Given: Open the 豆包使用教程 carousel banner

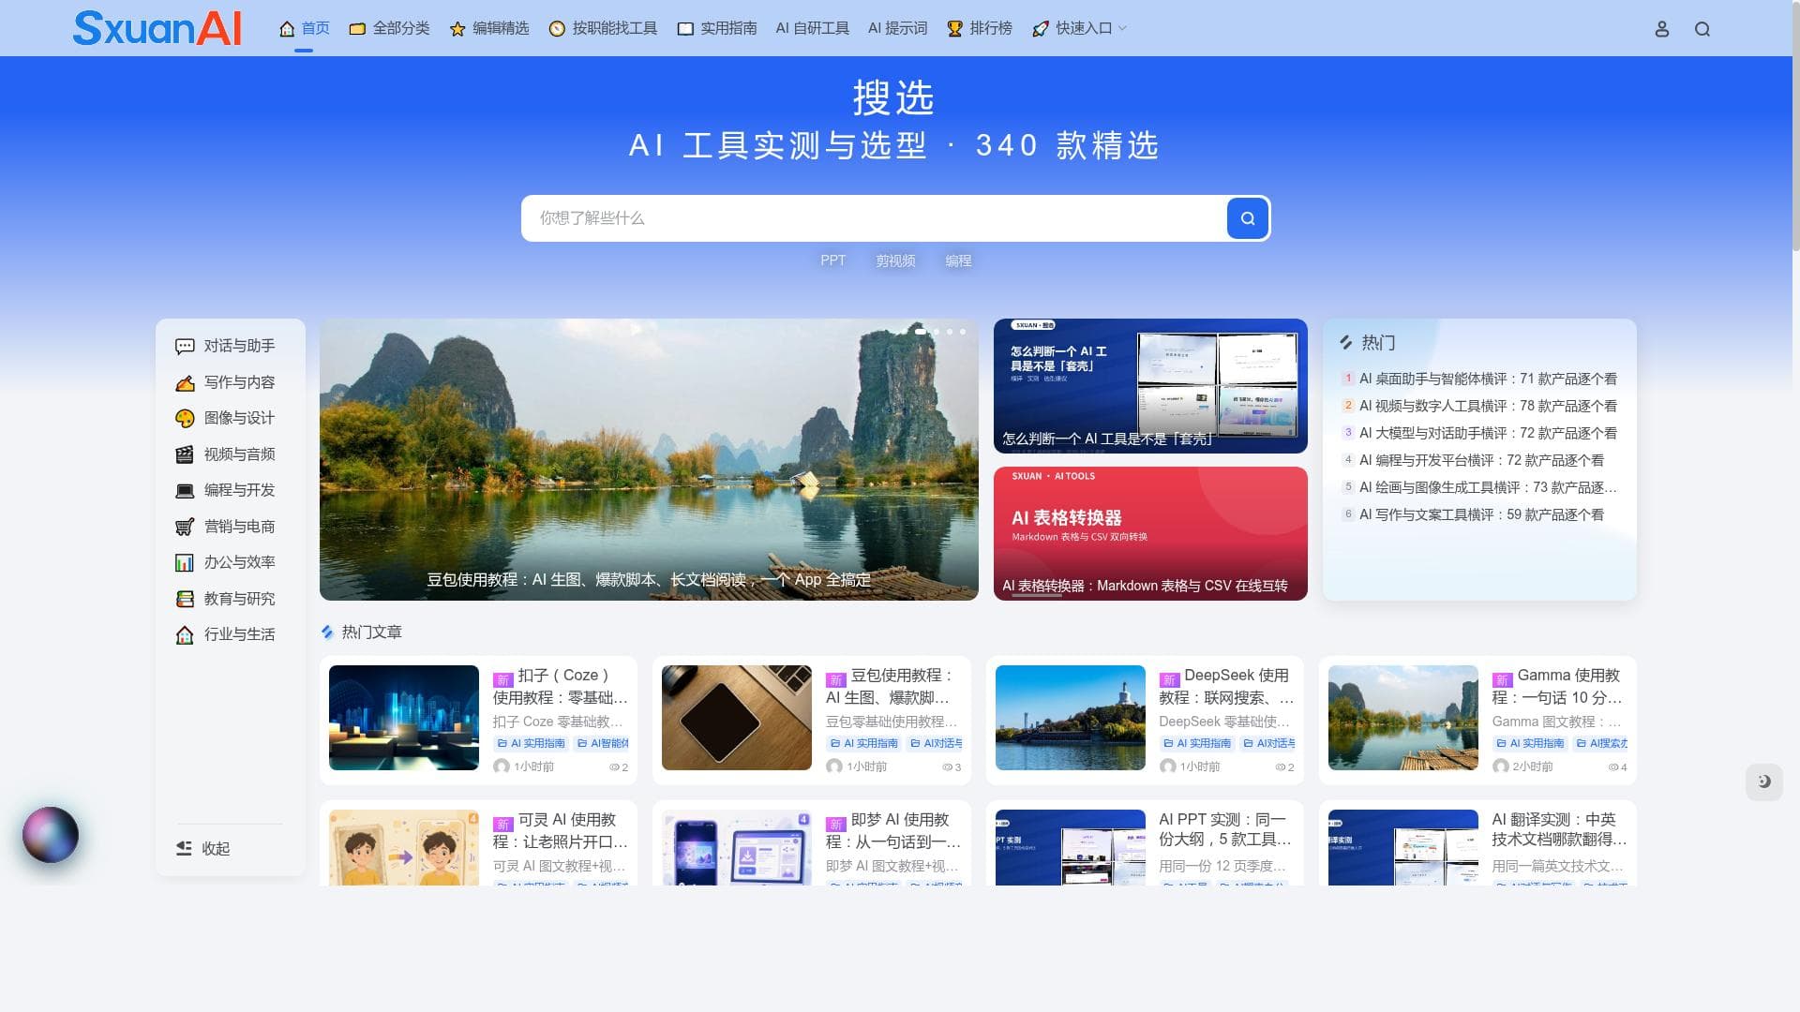Looking at the screenshot, I should (x=649, y=459).
